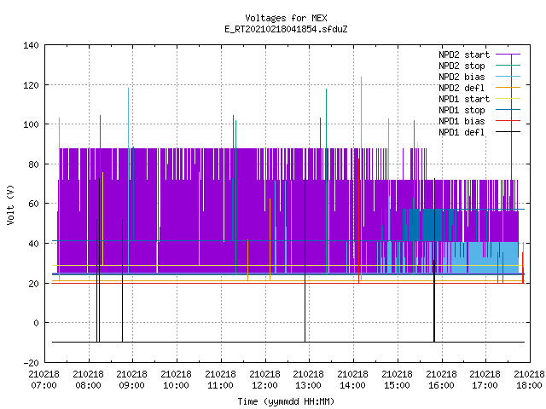546x409 pixels.
Task: Click the chart title 'Voltages for MEX'
Action: point(286,18)
